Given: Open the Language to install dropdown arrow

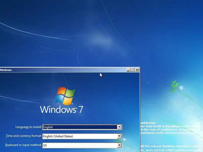Looking at the screenshot, I should pos(119,127).
